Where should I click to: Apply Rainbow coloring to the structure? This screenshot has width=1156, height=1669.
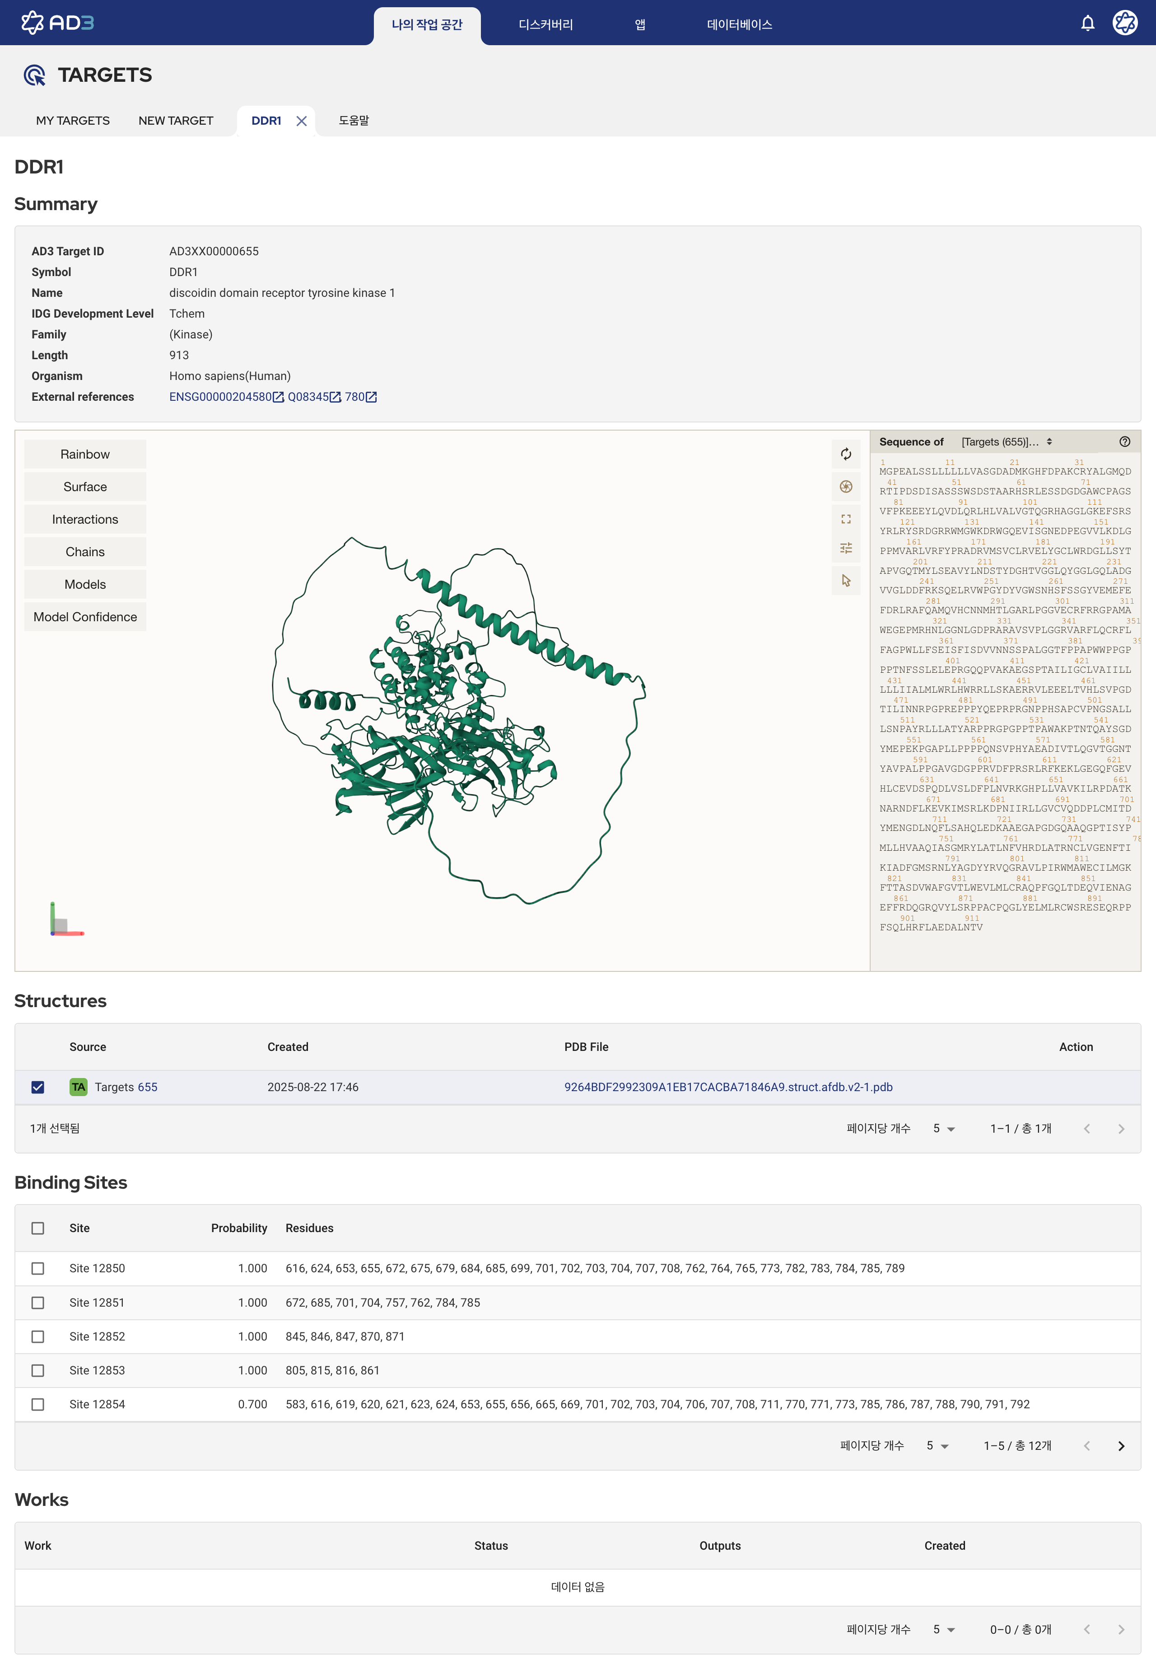click(85, 455)
